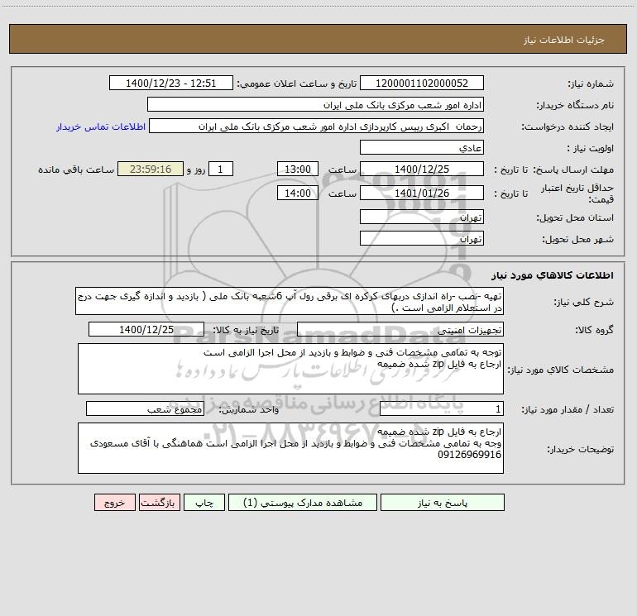Click the اولویت نیاز field عادی

click(x=422, y=147)
